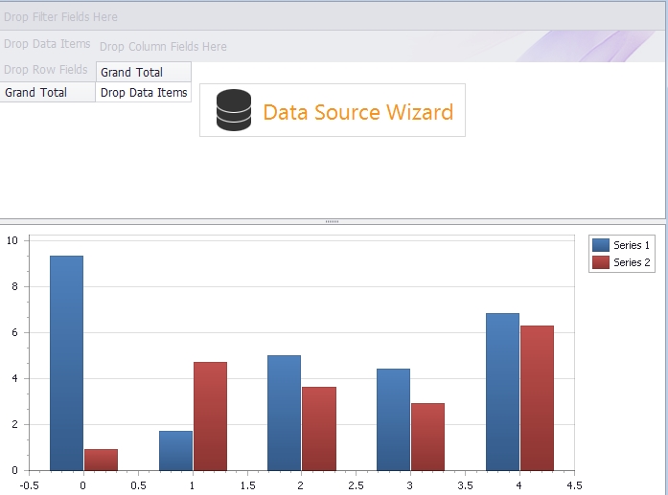The image size is (668, 495).
Task: Click the Drop Row Fields header area
Action: click(x=46, y=69)
